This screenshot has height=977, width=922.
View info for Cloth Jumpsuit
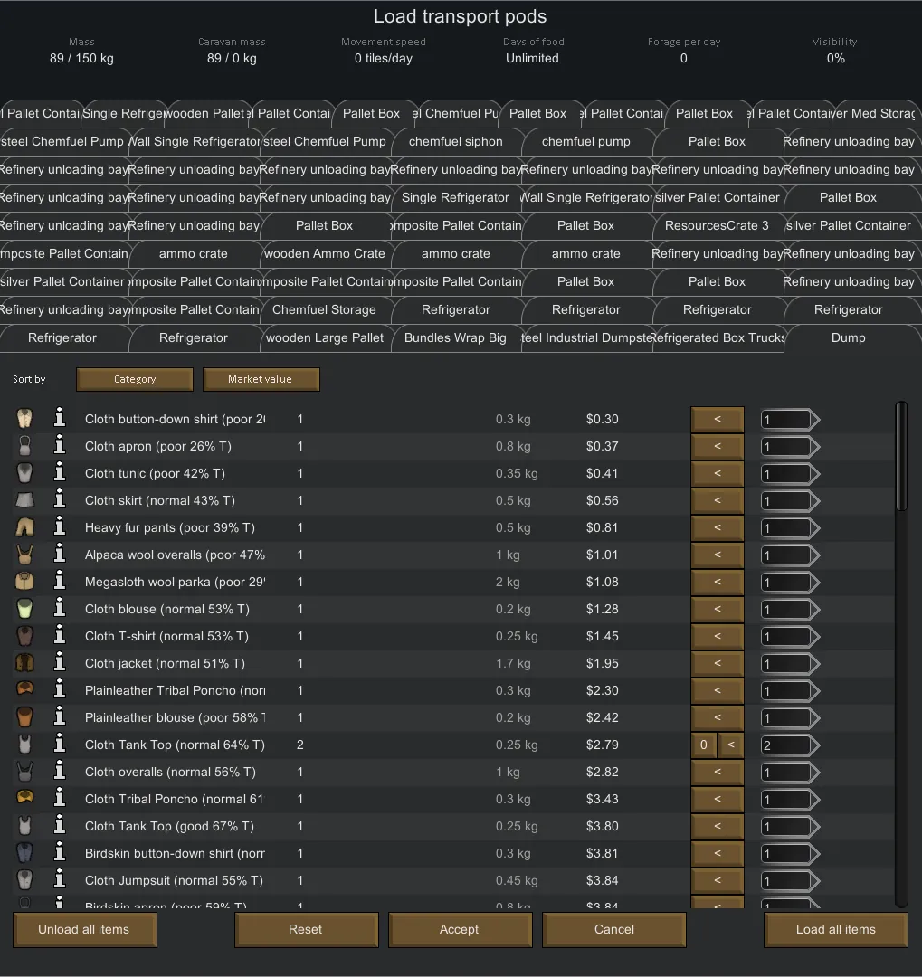(60, 880)
